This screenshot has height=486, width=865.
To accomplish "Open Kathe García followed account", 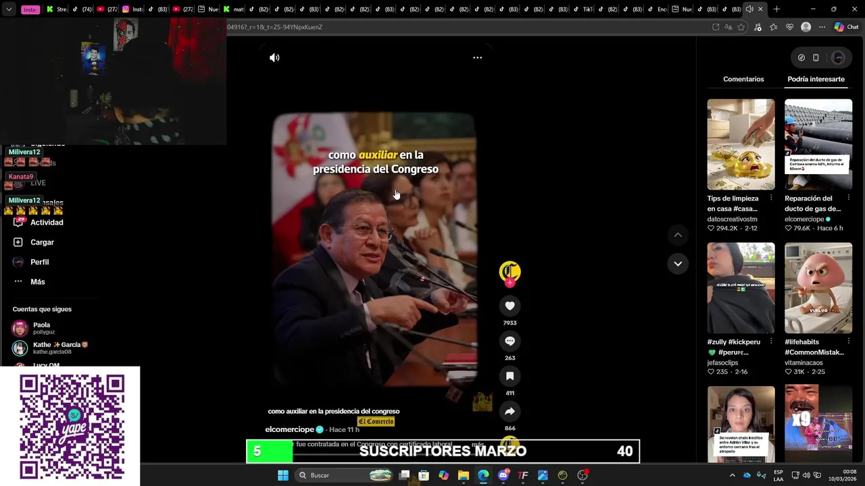I will [50, 348].
